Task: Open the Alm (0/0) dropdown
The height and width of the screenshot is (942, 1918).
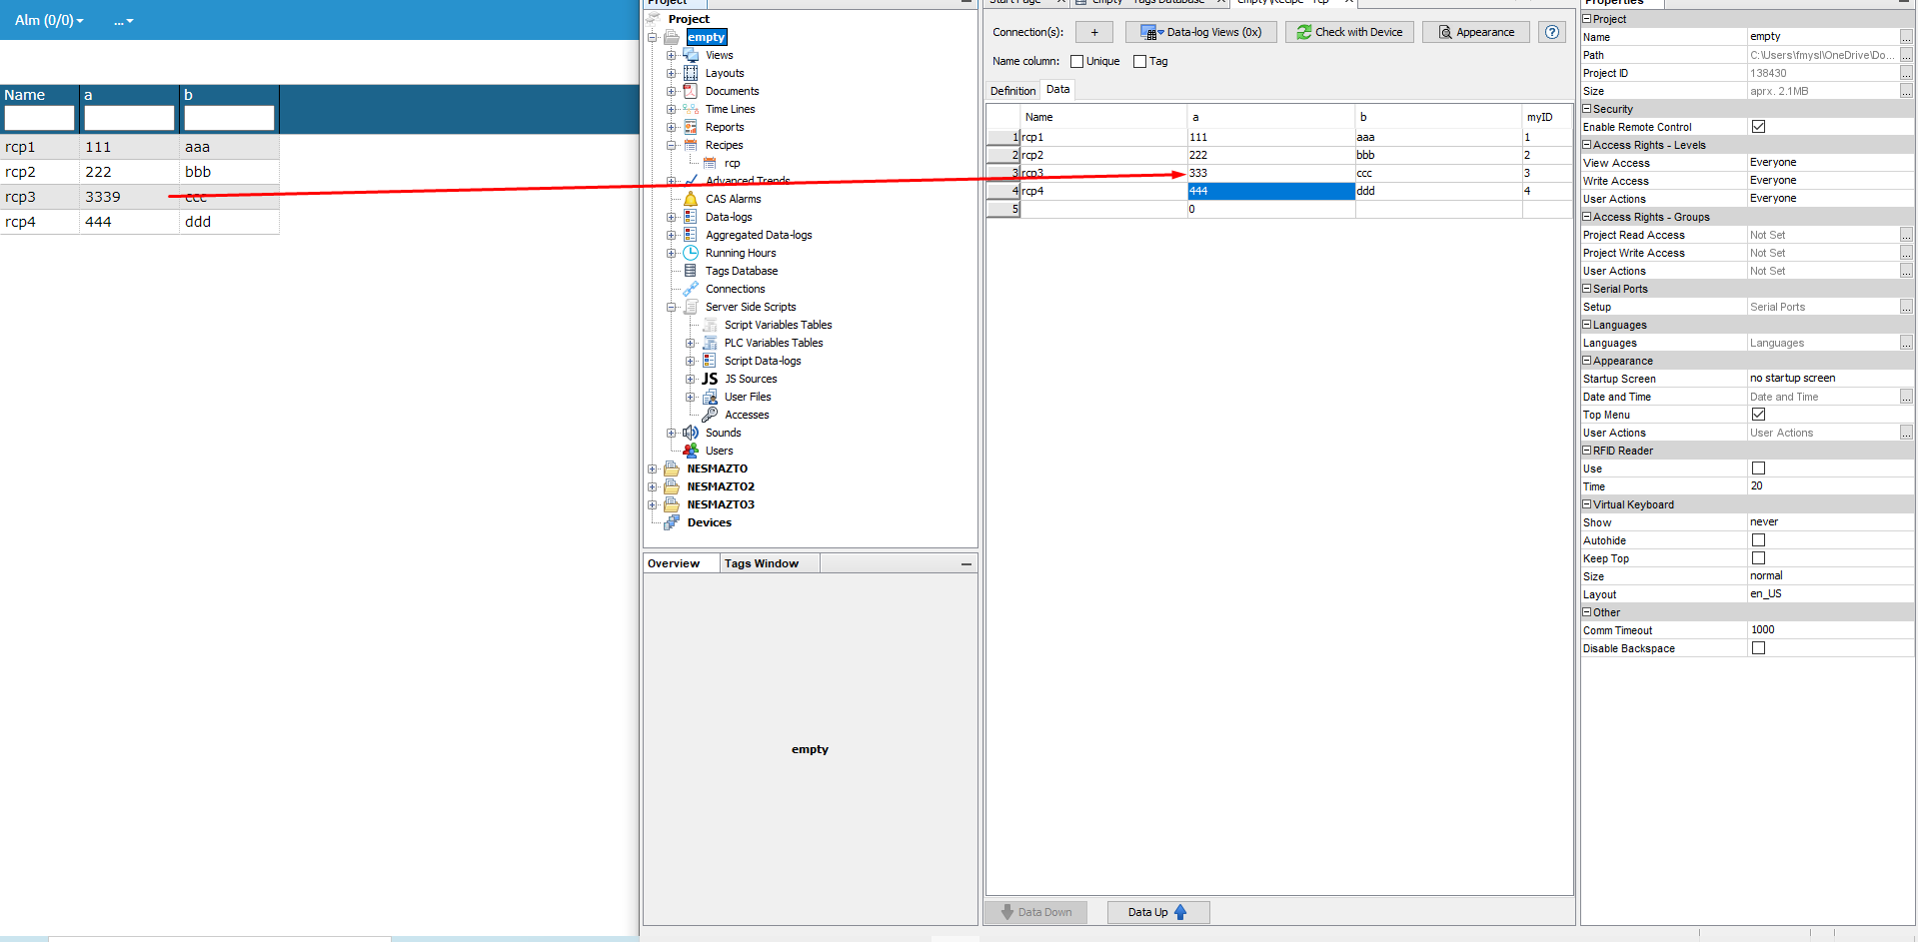Action: coord(49,20)
